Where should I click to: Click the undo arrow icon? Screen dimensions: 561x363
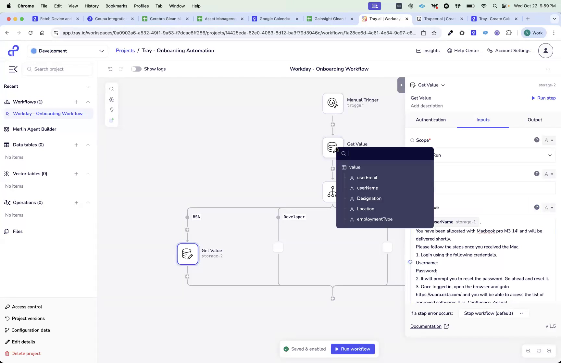[x=110, y=69]
